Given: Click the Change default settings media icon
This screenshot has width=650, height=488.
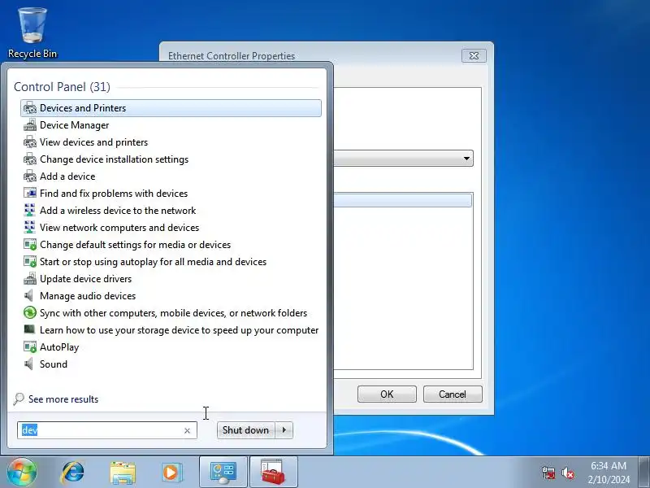Looking at the screenshot, I should [x=30, y=245].
